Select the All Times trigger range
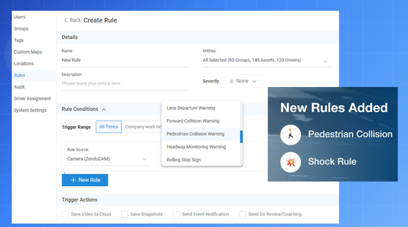 pyautogui.click(x=109, y=127)
